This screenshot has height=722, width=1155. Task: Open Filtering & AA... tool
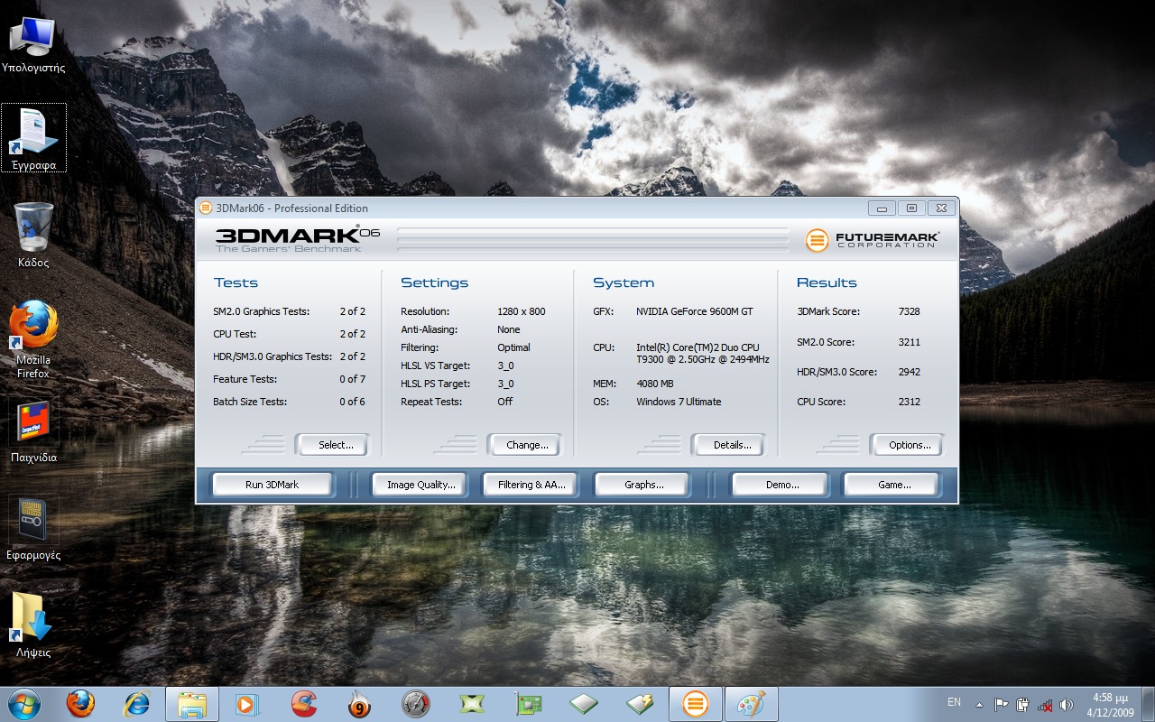click(x=531, y=485)
